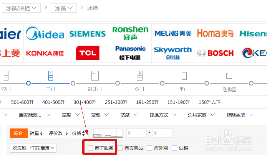
Task: Select the red TCL brand logo
Action: click(88, 53)
